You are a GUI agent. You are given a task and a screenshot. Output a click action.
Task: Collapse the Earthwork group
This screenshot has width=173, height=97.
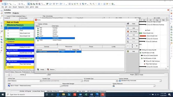point(6,42)
